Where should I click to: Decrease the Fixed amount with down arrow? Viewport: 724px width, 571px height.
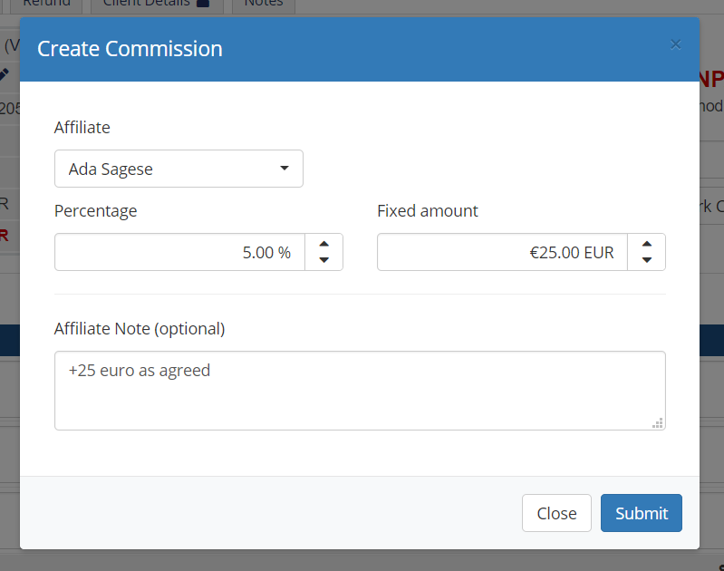click(647, 260)
